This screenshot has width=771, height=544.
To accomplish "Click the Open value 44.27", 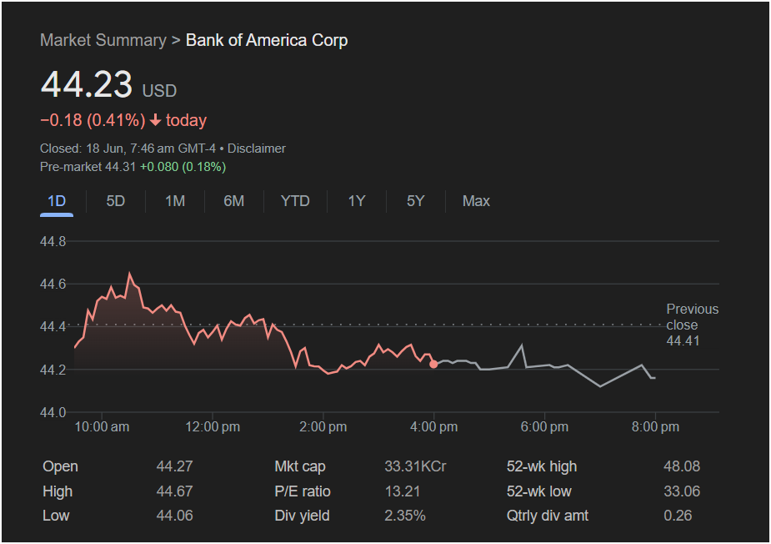I will pyautogui.click(x=174, y=466).
